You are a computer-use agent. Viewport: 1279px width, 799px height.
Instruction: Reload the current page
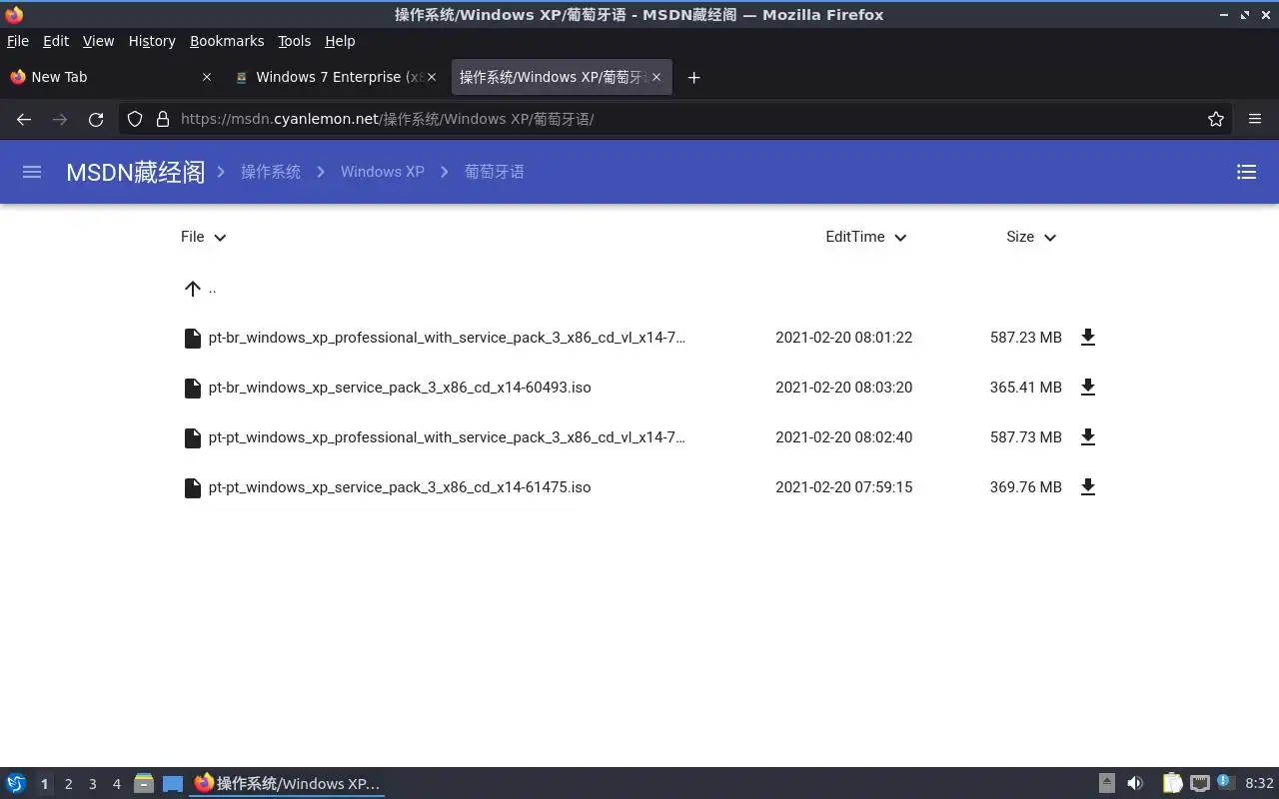(96, 119)
